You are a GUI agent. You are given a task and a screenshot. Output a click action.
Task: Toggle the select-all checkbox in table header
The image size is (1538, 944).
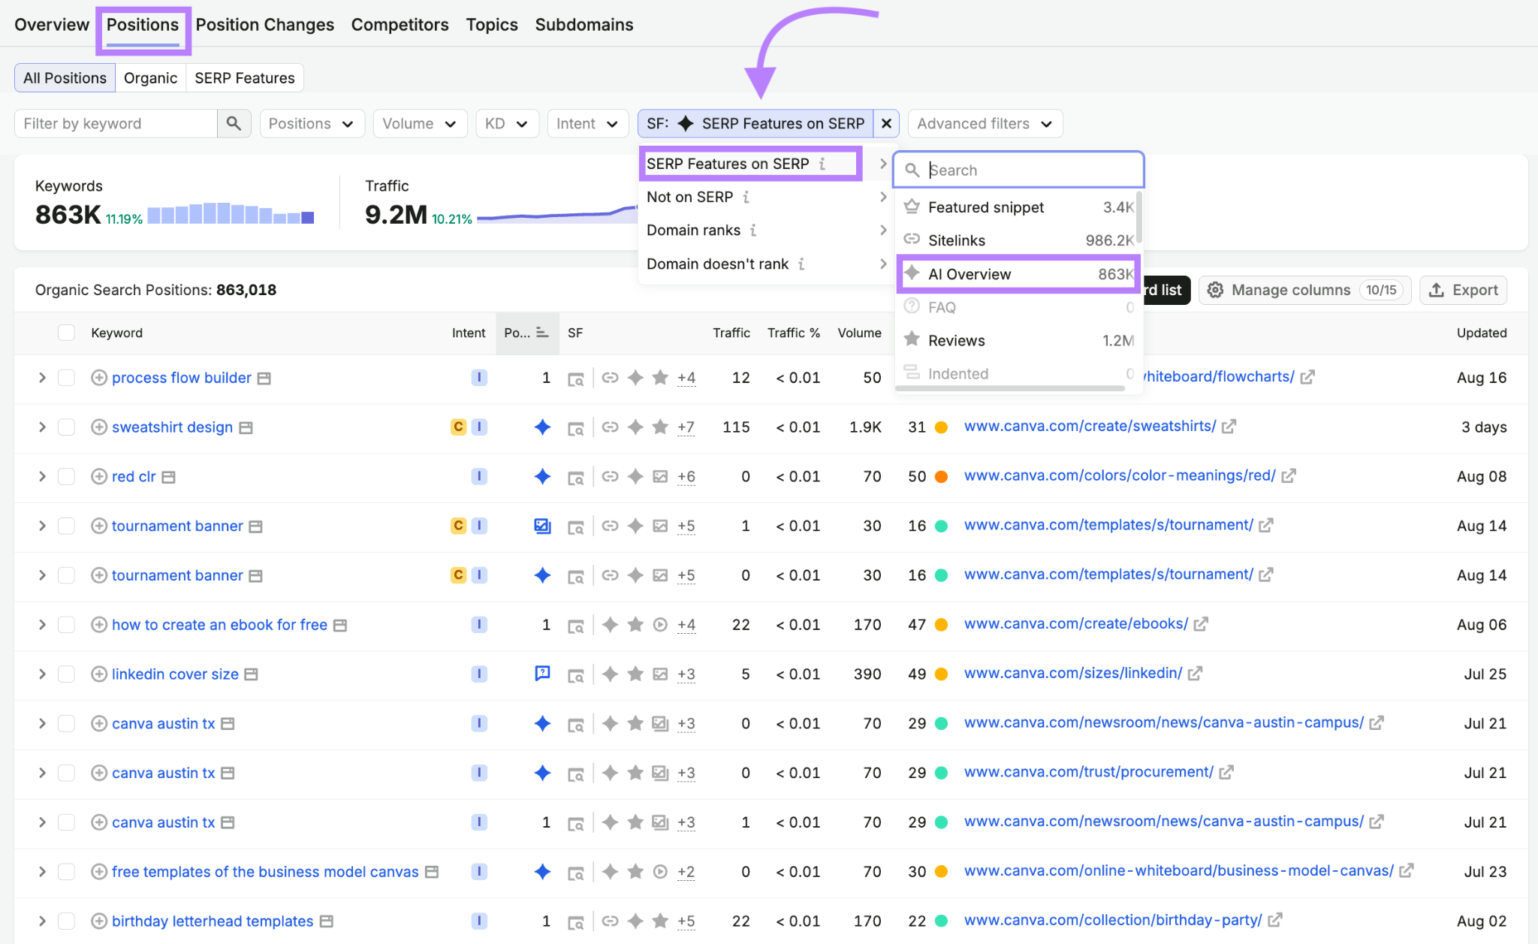coord(66,333)
